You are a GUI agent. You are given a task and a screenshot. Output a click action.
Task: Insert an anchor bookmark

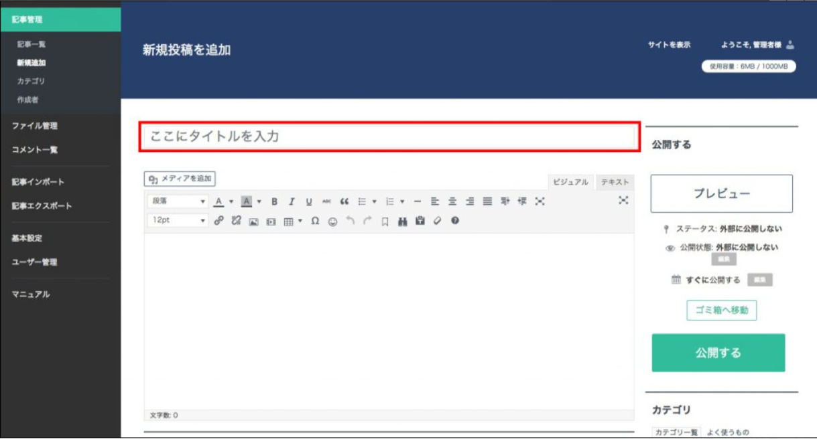coord(385,221)
